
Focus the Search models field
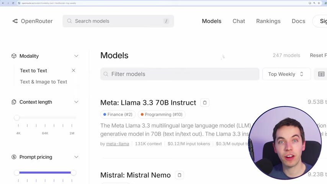coord(118,21)
